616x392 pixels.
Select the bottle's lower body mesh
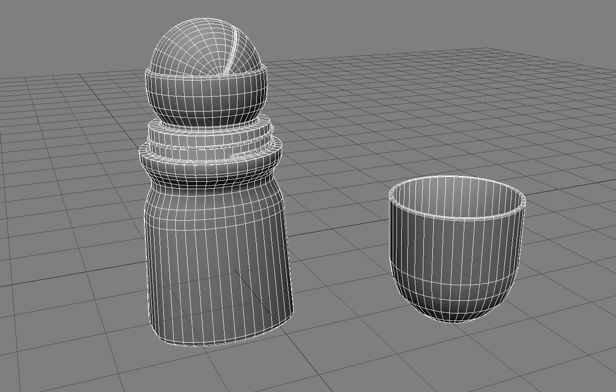(x=218, y=264)
